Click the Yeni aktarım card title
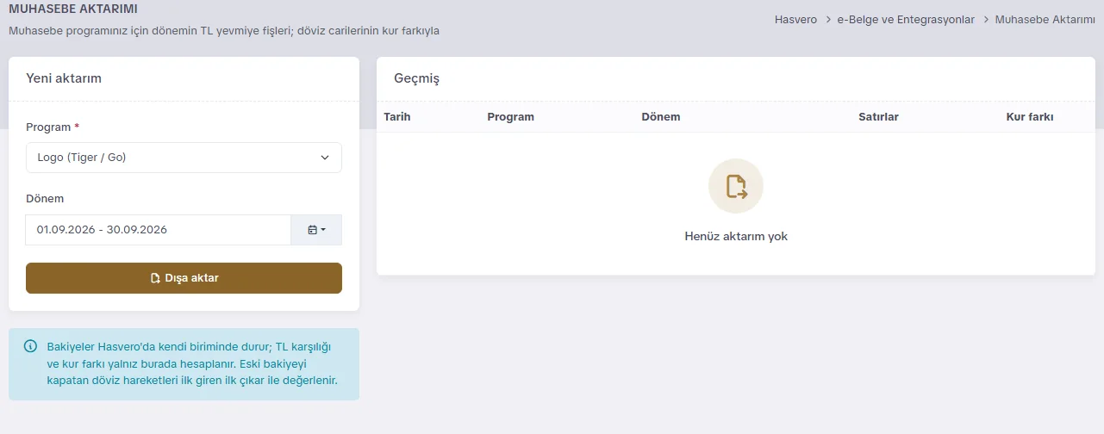 click(64, 77)
